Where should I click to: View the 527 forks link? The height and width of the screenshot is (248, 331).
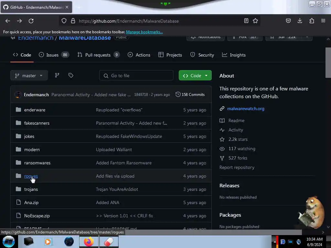tap(238, 158)
